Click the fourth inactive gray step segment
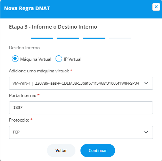The height and width of the screenshot is (161, 162). click(120, 38)
